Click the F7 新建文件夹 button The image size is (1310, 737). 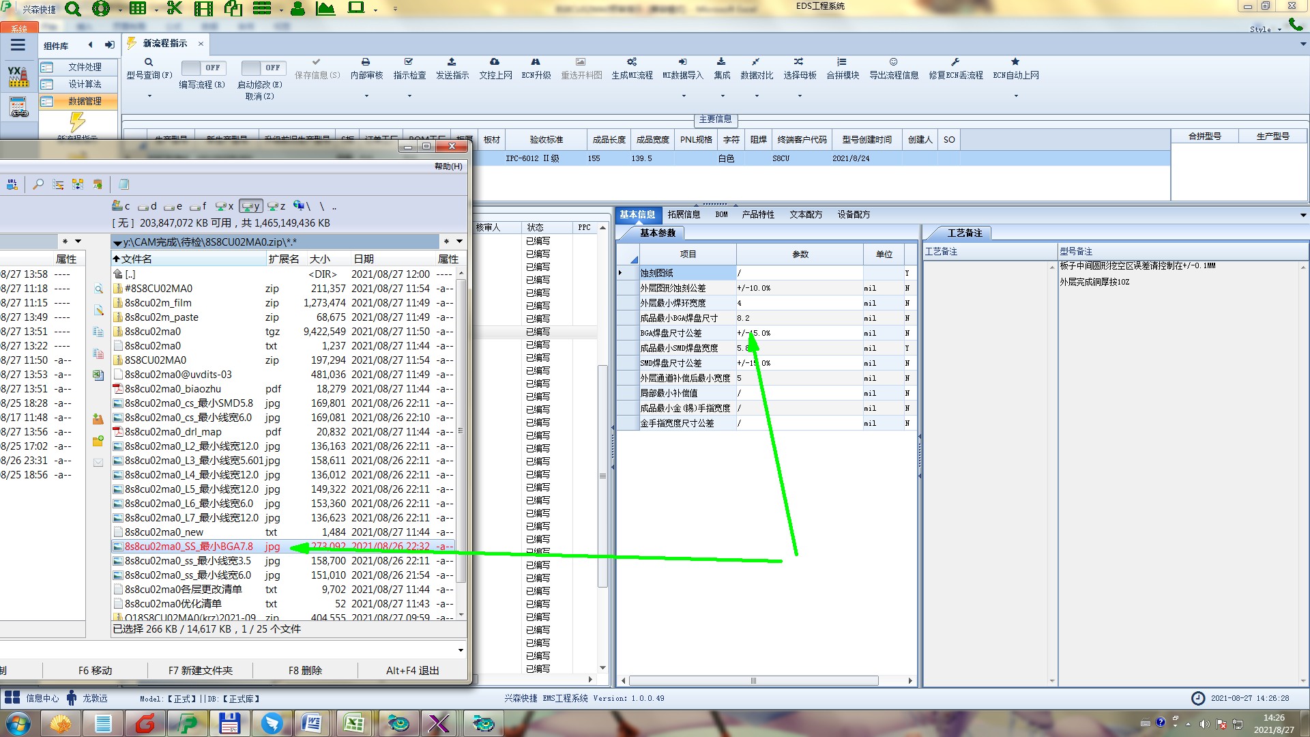point(201,670)
